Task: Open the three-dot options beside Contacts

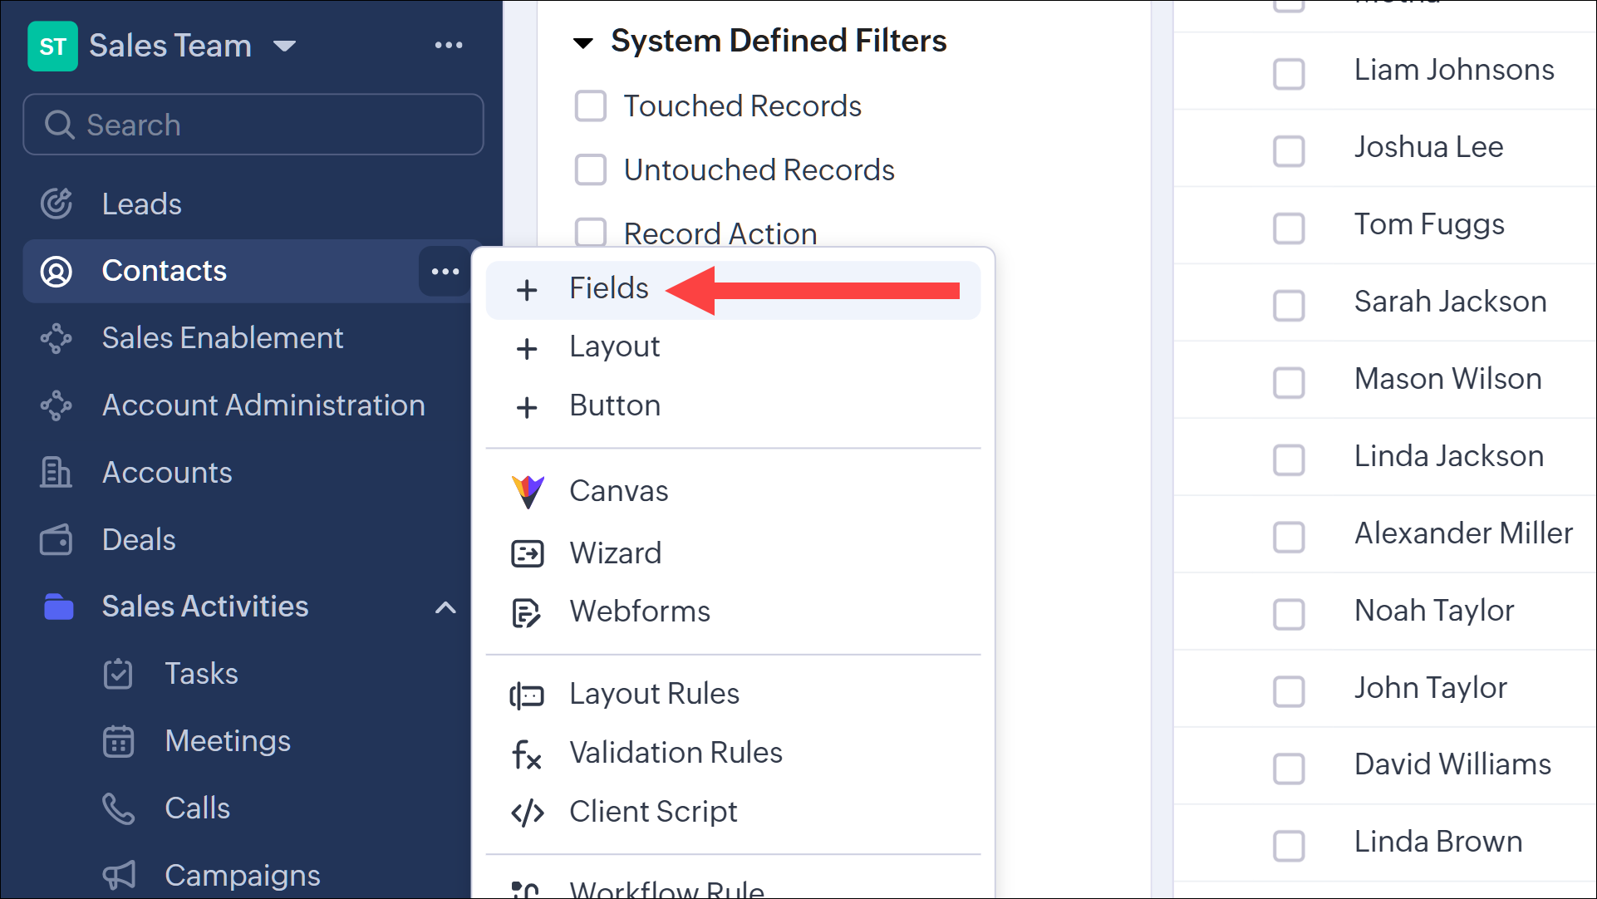Action: coord(445,271)
